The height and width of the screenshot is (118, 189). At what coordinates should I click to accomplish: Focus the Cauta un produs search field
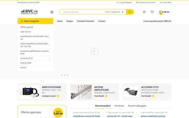pos(82,12)
